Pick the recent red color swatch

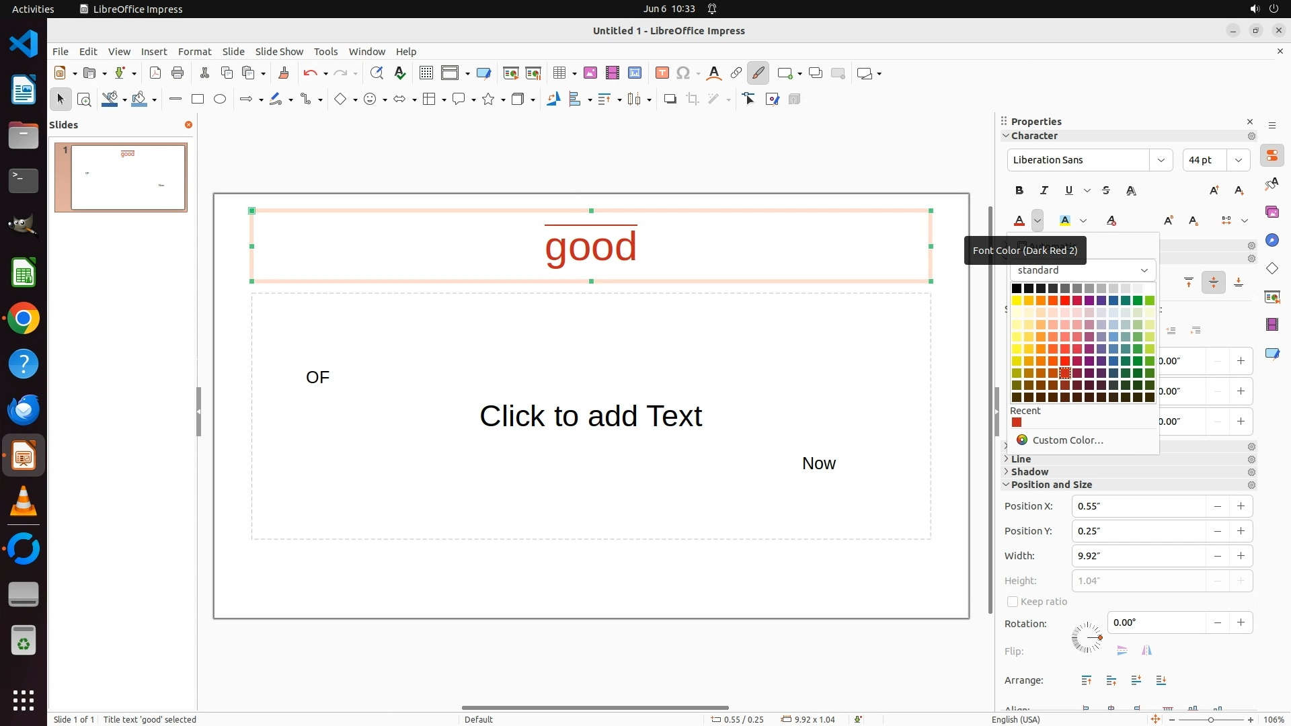1017,423
